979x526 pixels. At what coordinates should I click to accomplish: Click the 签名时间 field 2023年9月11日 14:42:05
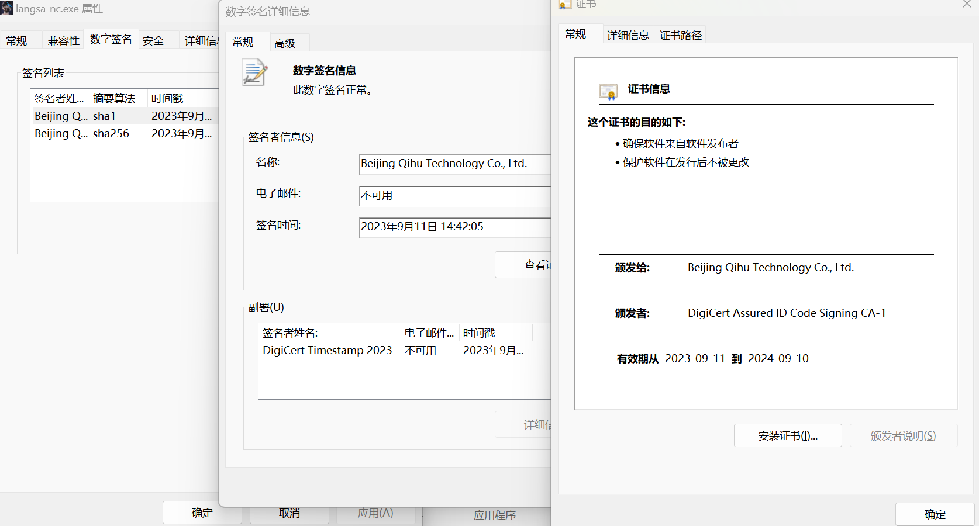pos(455,227)
